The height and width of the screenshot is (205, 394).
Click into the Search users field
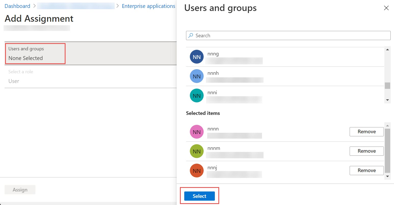(288, 35)
